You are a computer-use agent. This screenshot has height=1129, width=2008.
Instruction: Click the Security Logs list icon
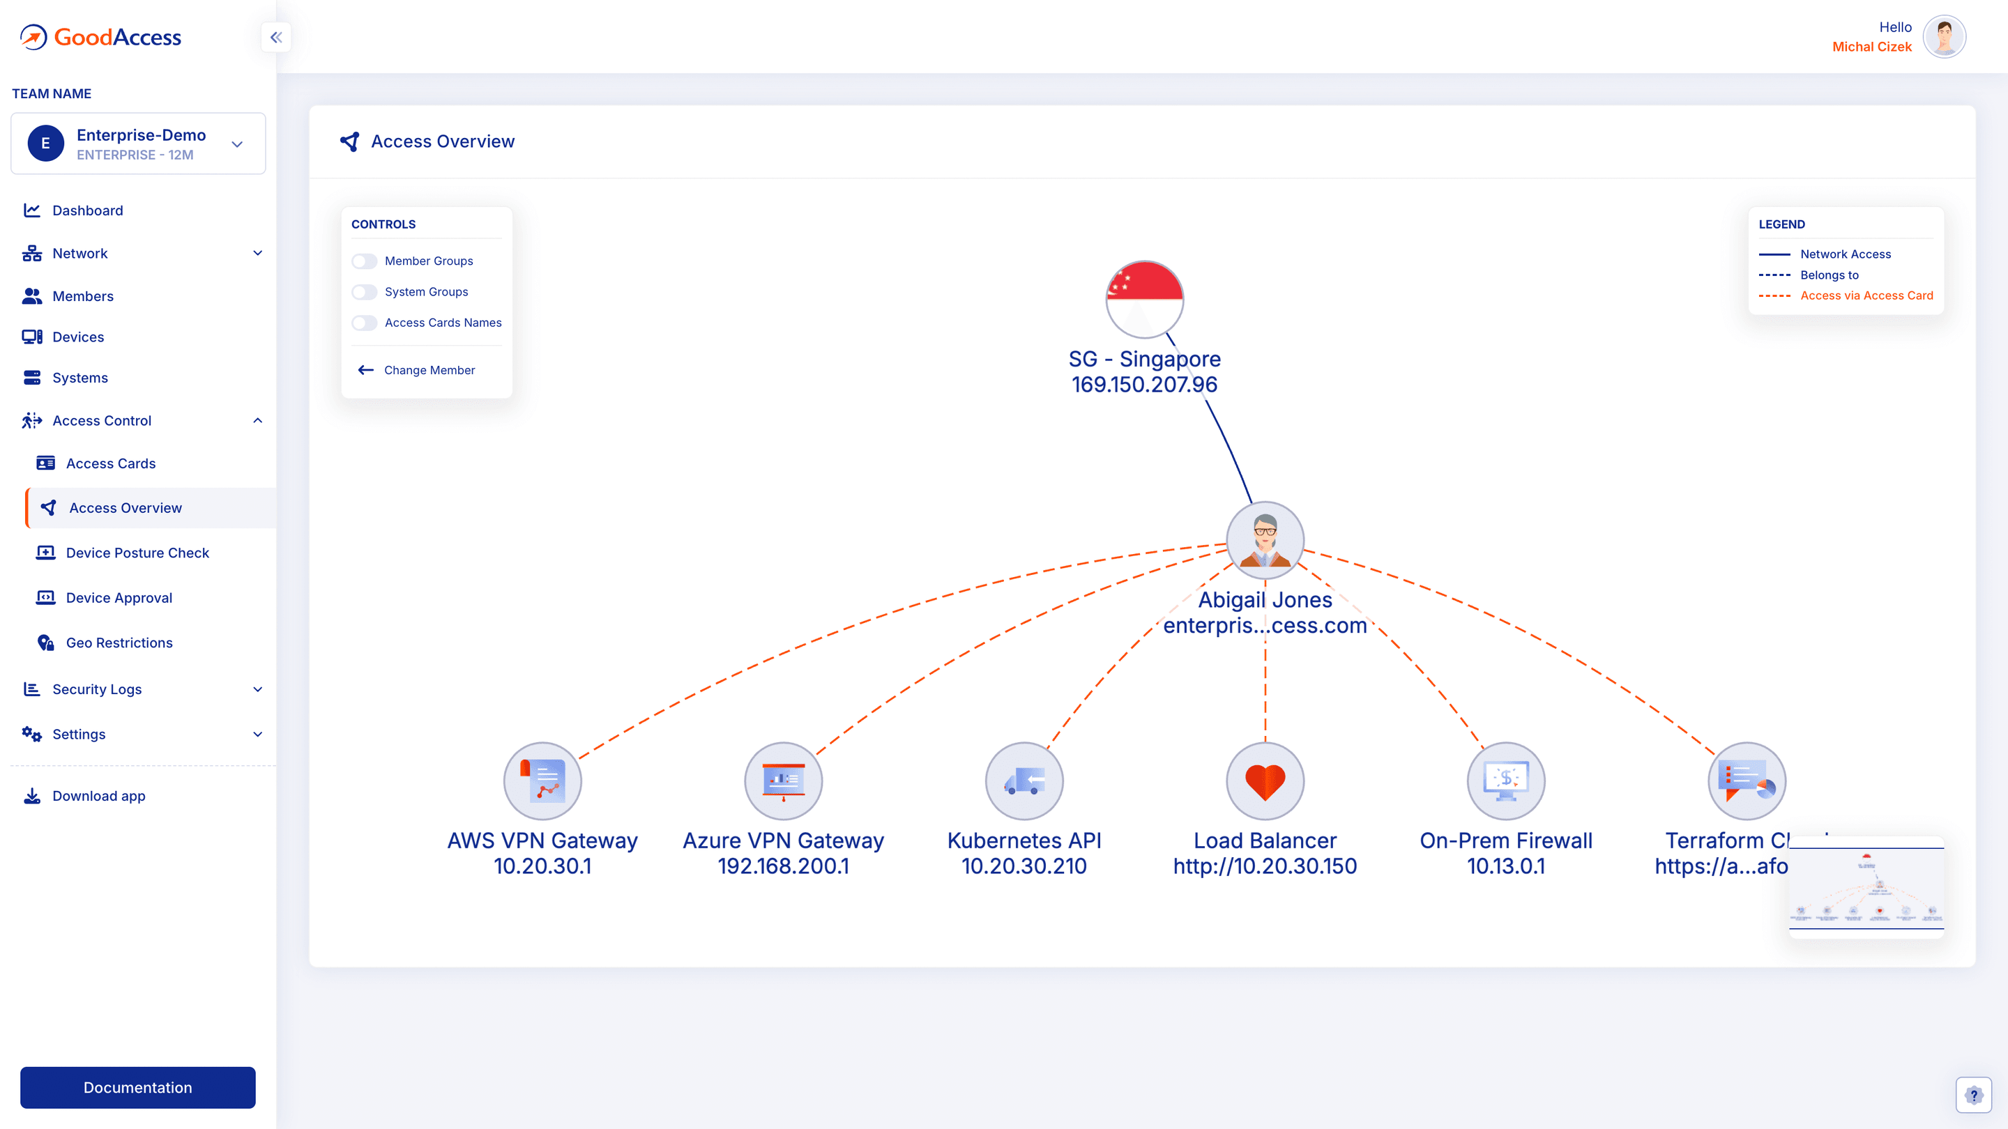coord(32,689)
